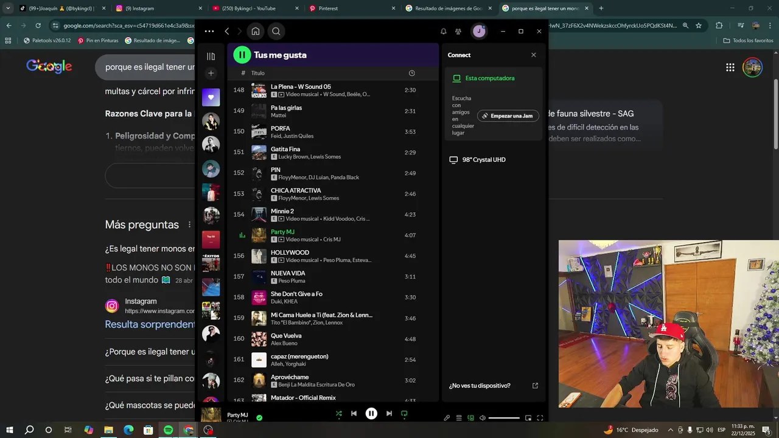Open Paletools v26.0.12 bookmark
779x438 pixels.
(x=47, y=41)
